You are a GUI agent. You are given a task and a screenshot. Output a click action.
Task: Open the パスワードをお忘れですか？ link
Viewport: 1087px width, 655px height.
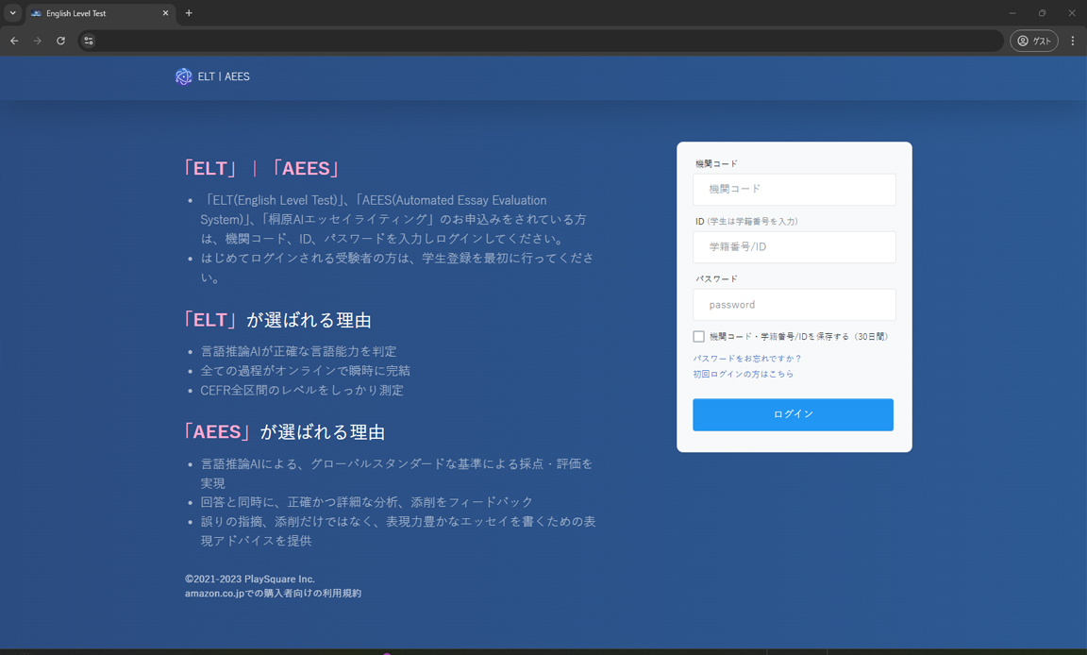click(x=747, y=359)
